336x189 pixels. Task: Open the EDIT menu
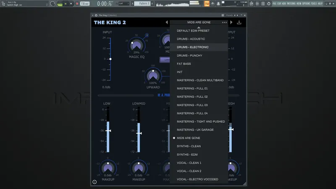coord(279,4)
